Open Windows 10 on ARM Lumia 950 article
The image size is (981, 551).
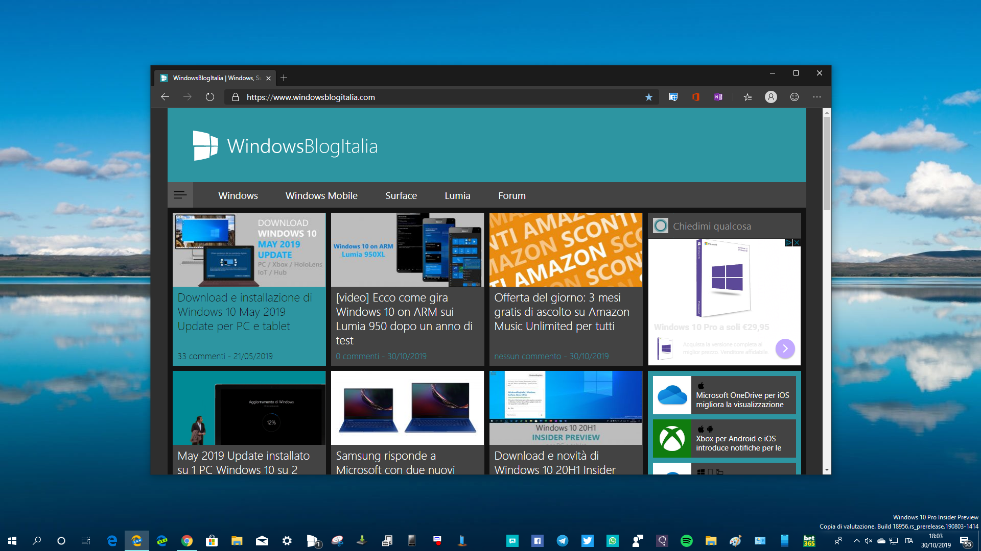pyautogui.click(x=404, y=319)
